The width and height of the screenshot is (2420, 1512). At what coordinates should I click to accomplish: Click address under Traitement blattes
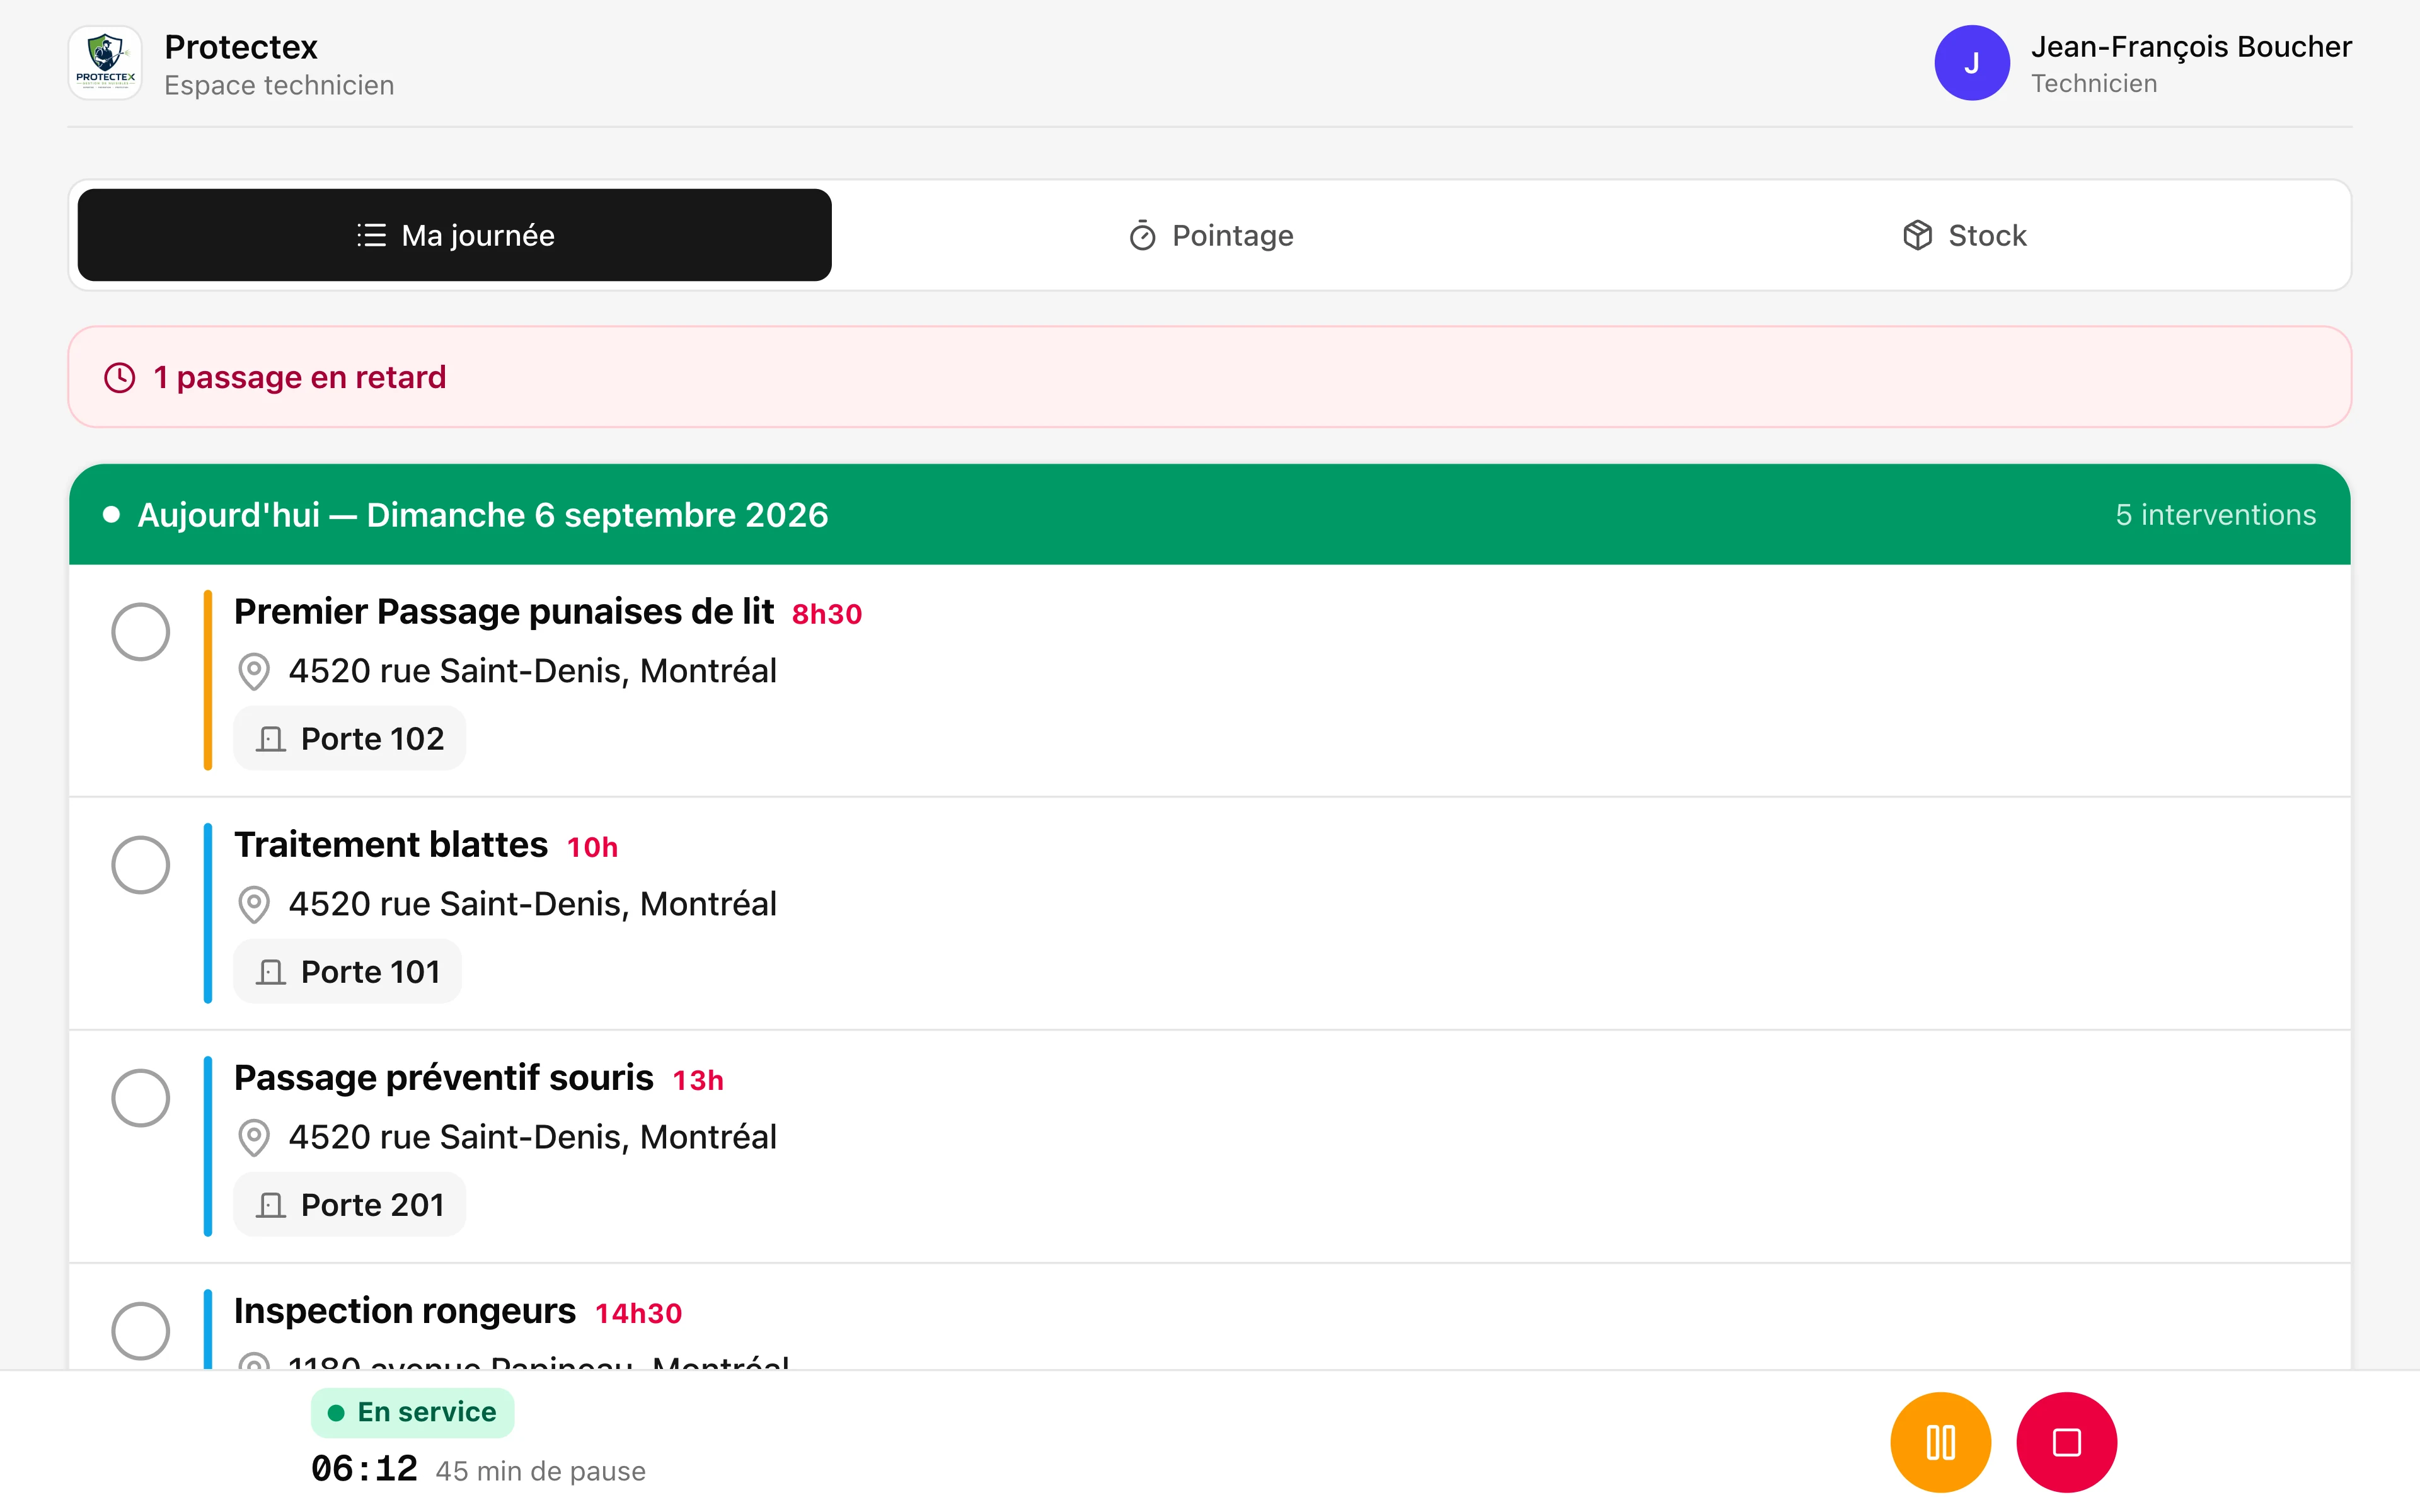coord(533,904)
